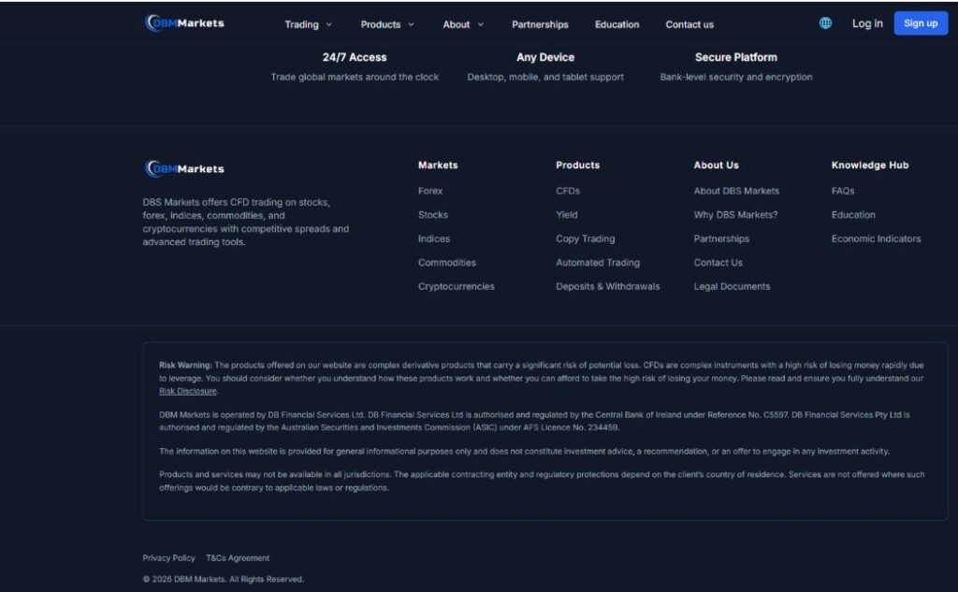Select Contact us in the top navigation

click(x=689, y=24)
